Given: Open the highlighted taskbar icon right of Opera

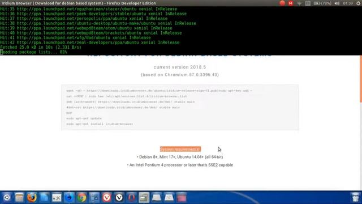Looking at the screenshot, I should tap(144, 198).
